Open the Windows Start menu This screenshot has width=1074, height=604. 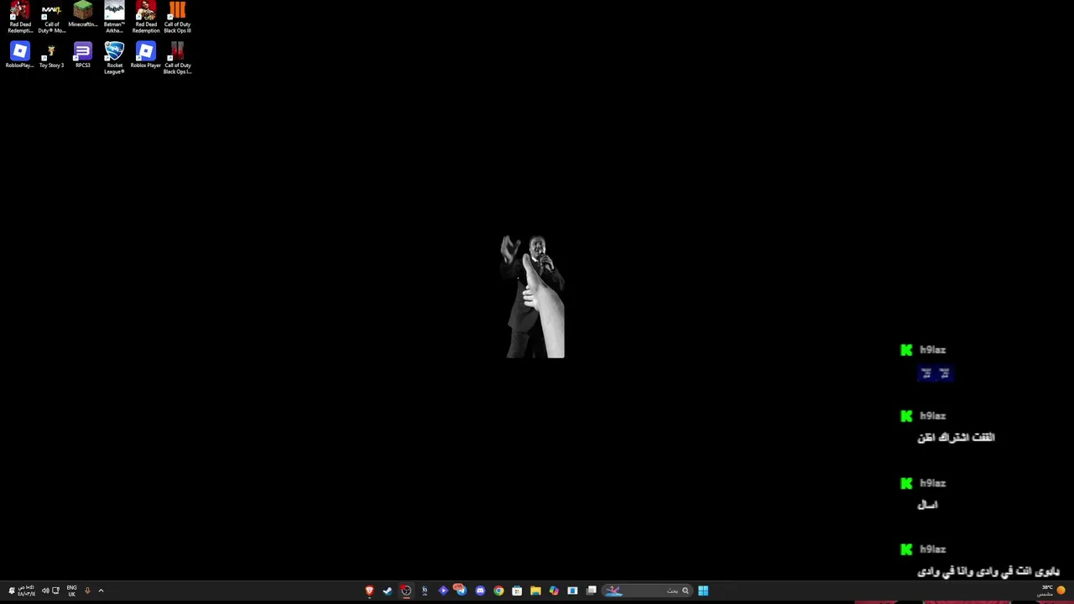703,591
